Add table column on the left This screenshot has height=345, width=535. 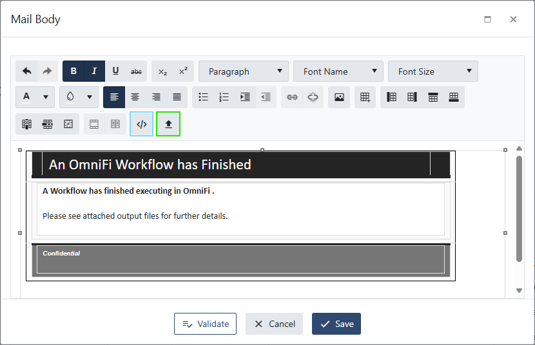click(x=391, y=97)
